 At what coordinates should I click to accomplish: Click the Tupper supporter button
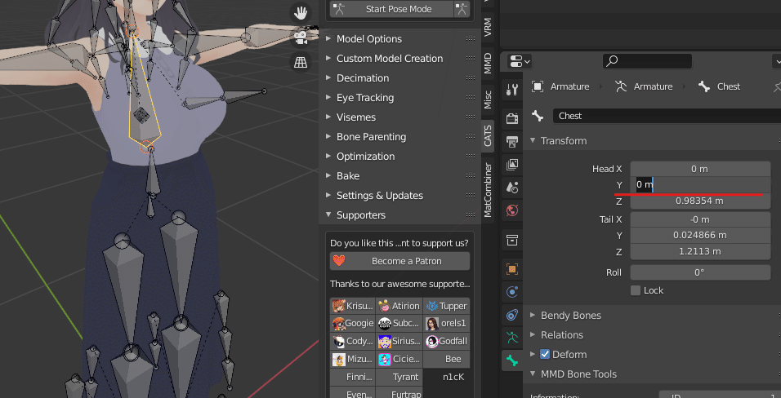coord(447,306)
